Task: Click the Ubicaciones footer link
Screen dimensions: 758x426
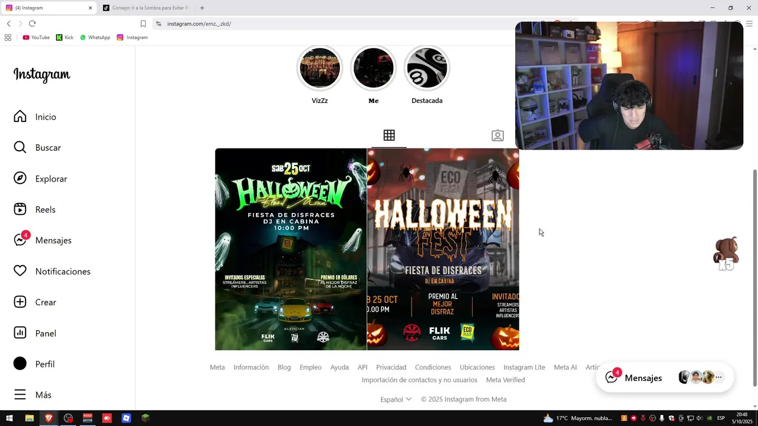Action: (477, 367)
